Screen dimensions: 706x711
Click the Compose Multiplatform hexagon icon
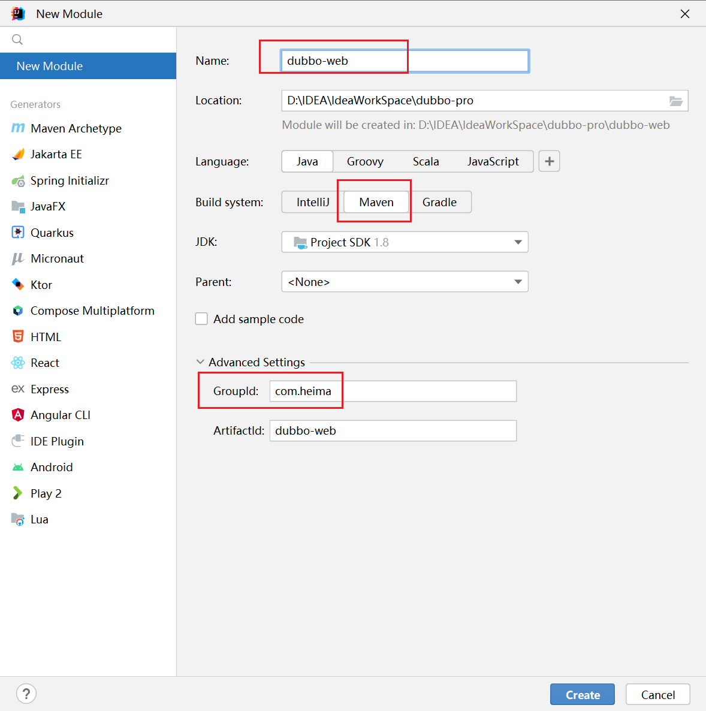(18, 311)
